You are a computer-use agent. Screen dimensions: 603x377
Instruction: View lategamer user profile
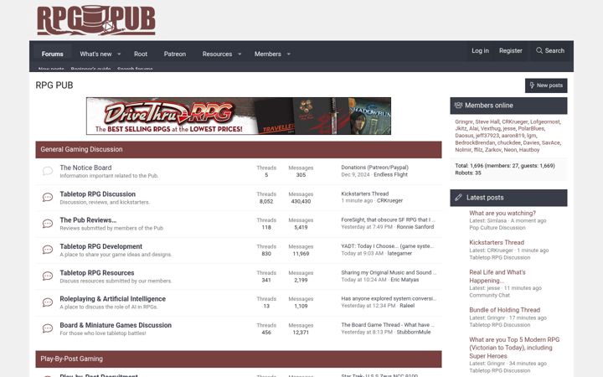click(x=399, y=253)
